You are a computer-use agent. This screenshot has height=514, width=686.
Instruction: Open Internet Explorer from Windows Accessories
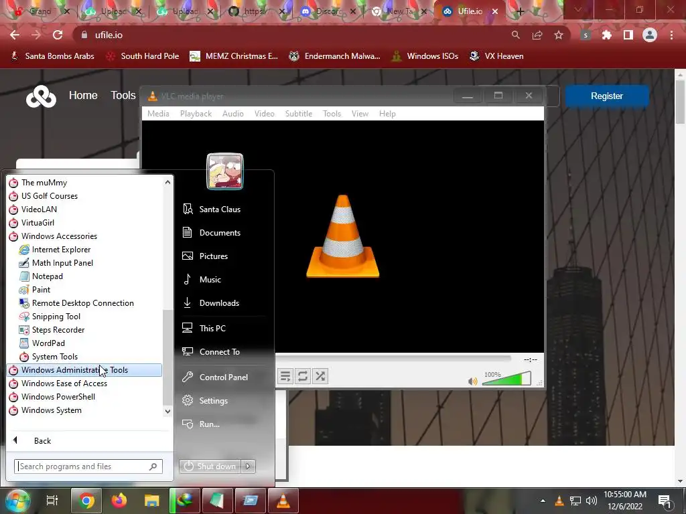coord(61,250)
